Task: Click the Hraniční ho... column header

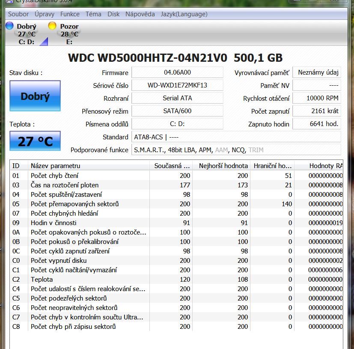Action: tap(272, 166)
